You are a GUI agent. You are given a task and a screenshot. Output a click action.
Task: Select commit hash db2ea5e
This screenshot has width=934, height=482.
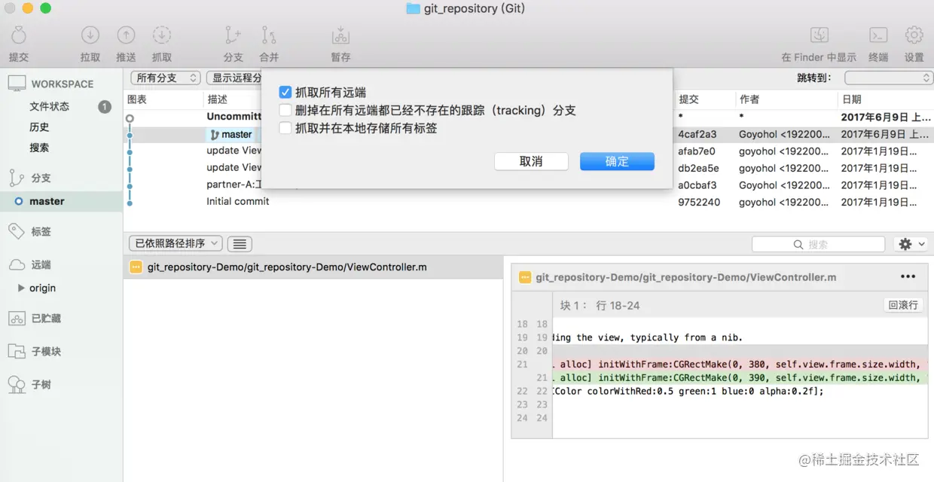pos(698,168)
